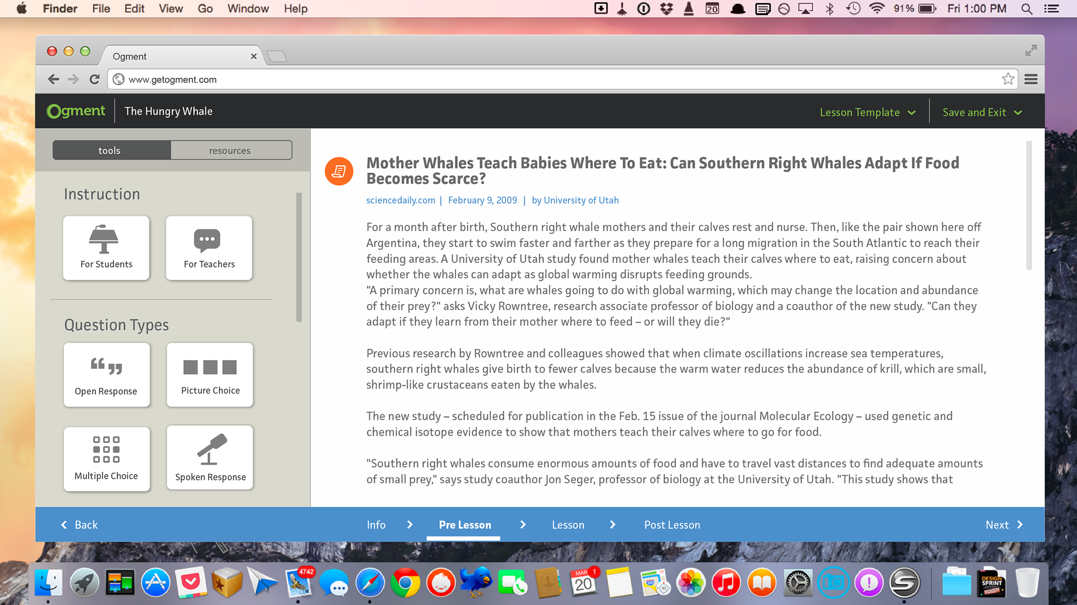1077x605 pixels.
Task: Select the Open Response question type
Action: point(107,375)
